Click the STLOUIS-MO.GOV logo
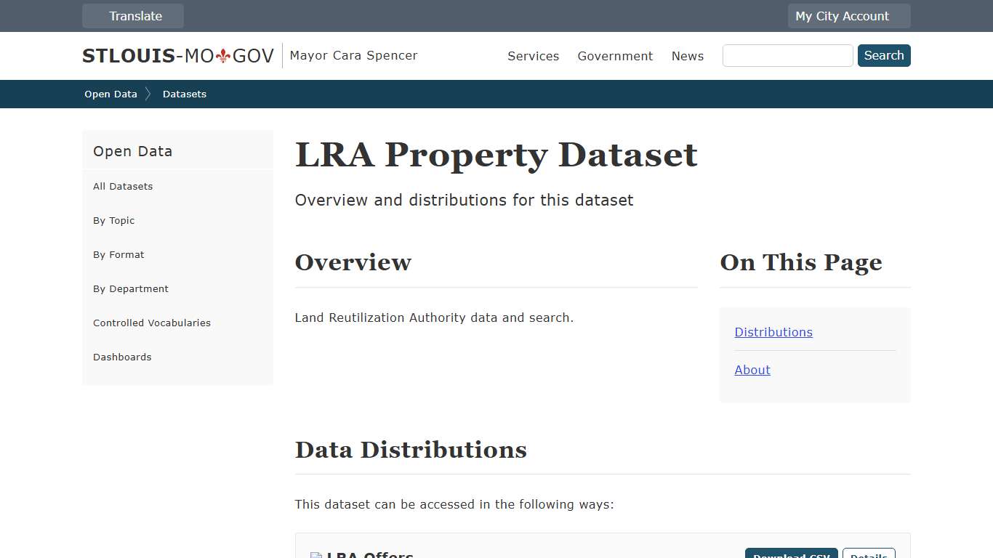This screenshot has width=993, height=558. pos(177,55)
